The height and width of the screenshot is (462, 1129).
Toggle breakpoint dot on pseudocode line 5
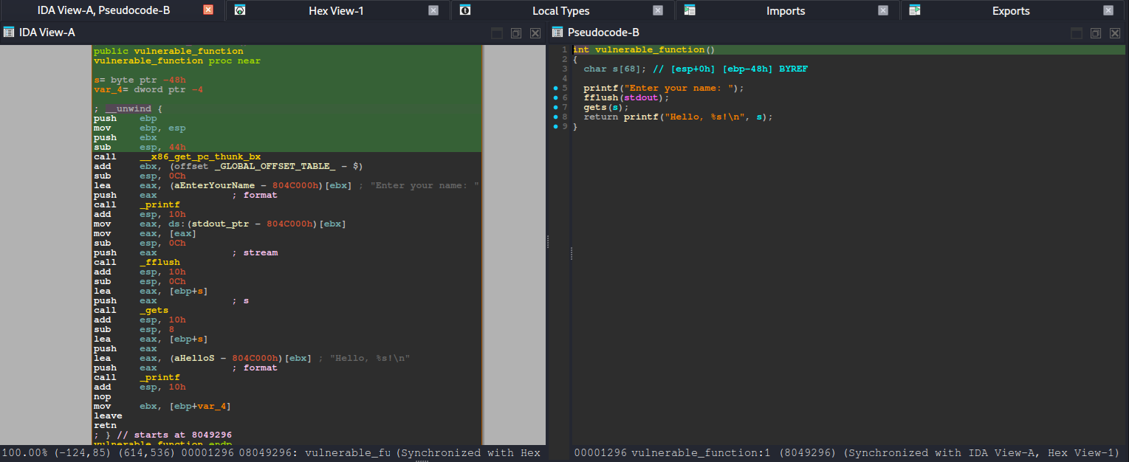tap(555, 89)
